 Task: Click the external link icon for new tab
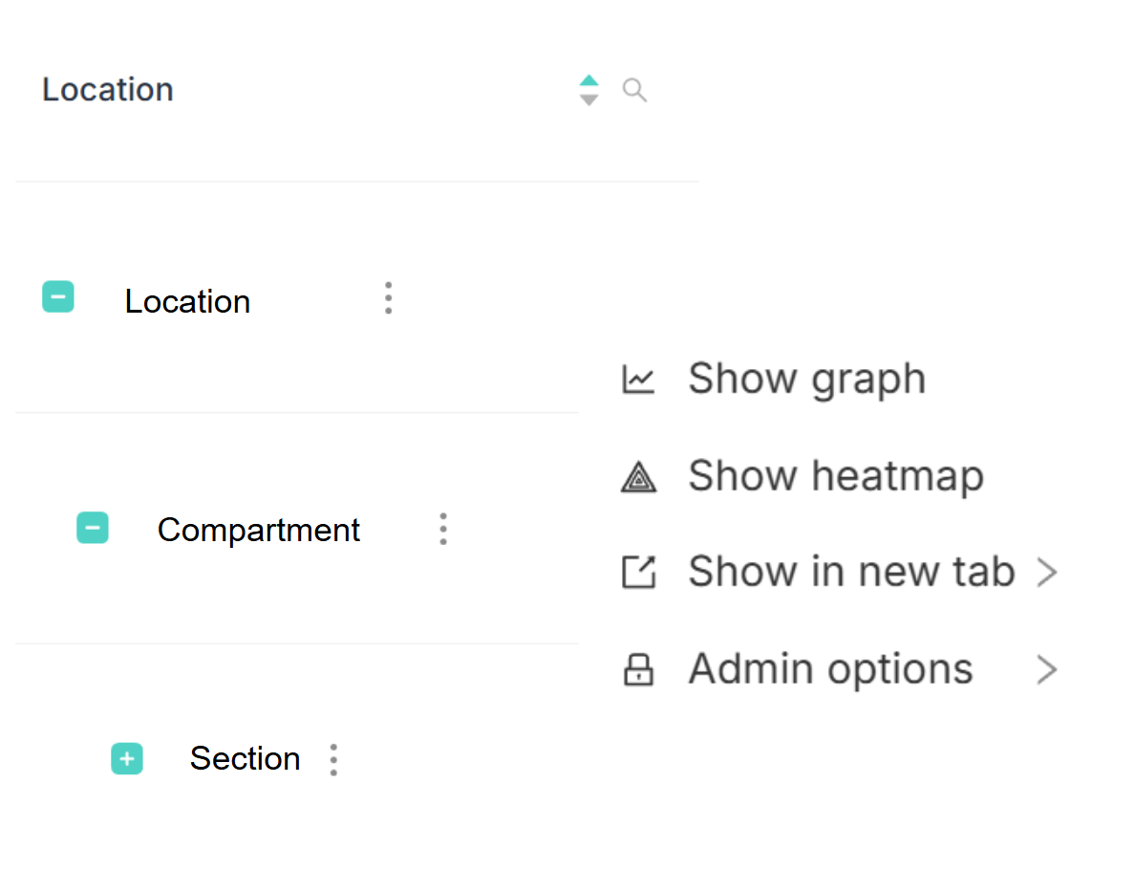pyautogui.click(x=638, y=572)
